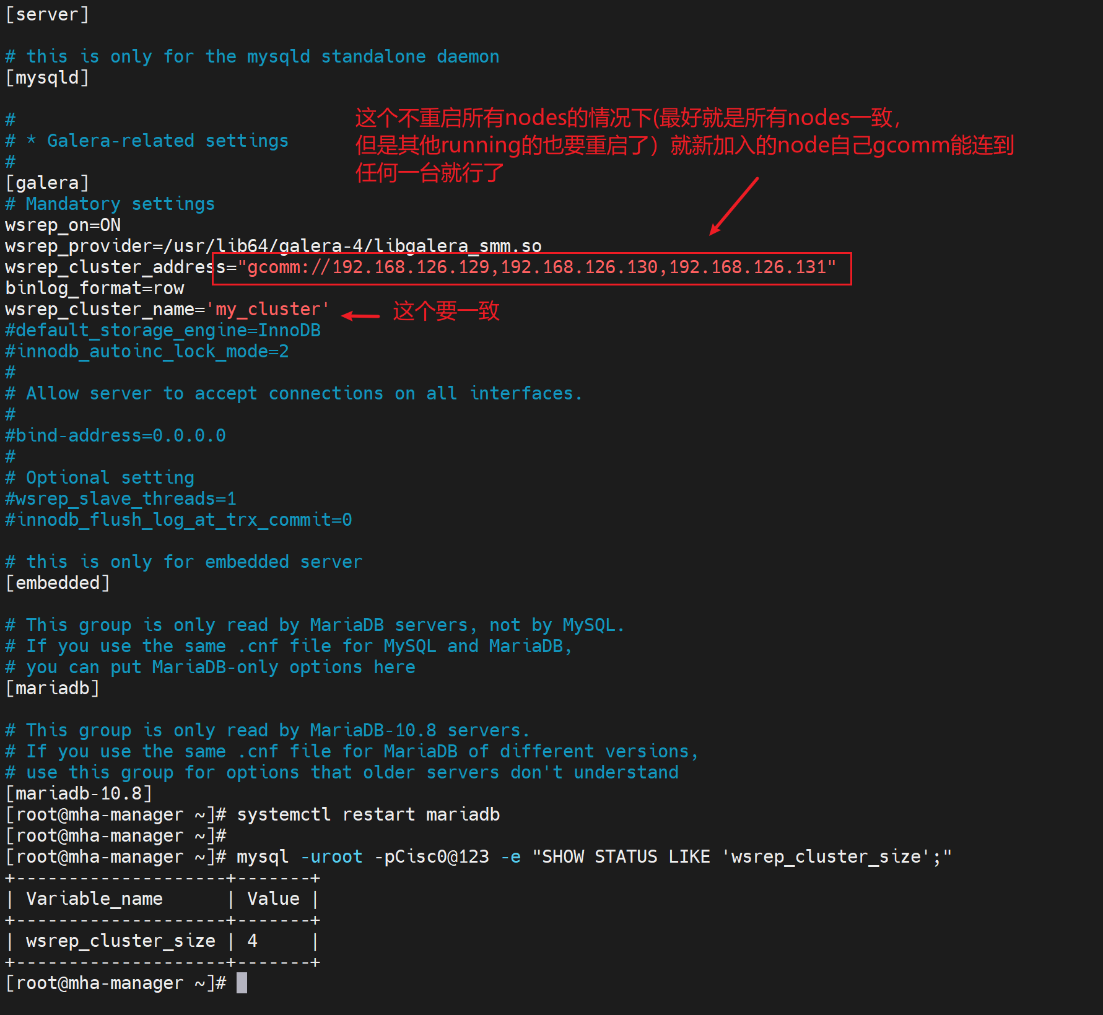The width and height of the screenshot is (1103, 1015).
Task: Click the [galera] section header
Action: pos(47,183)
